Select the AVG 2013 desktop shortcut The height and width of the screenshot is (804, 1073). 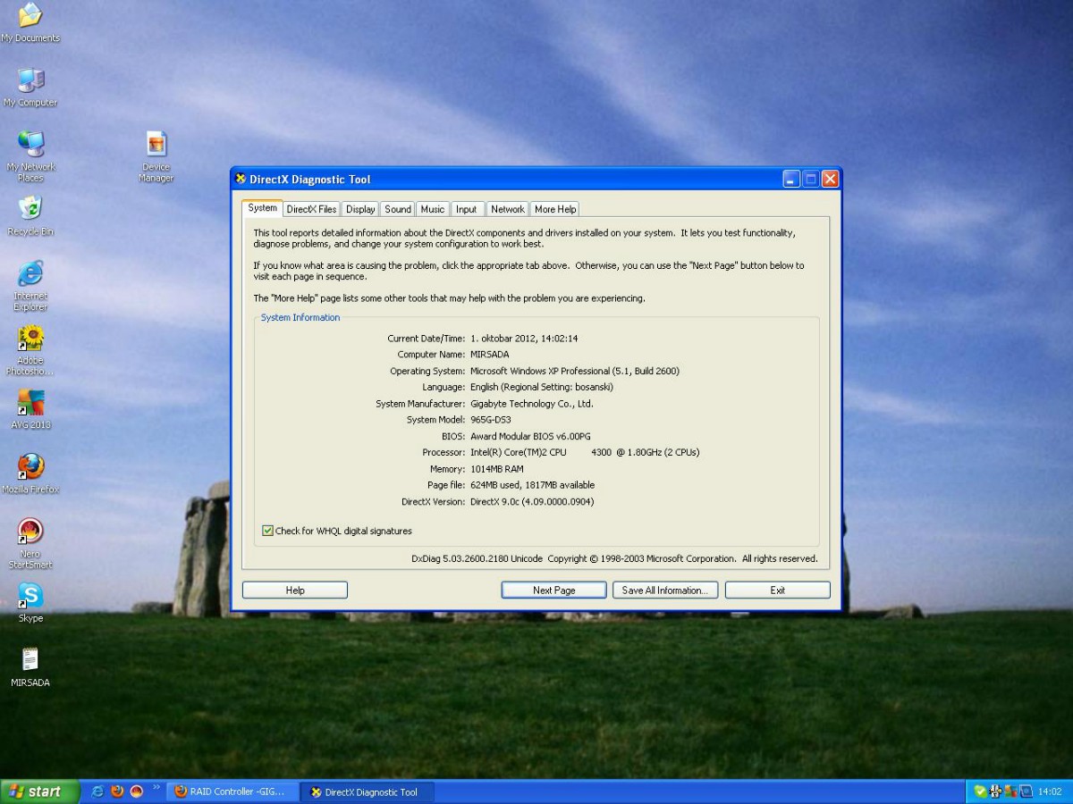(30, 408)
